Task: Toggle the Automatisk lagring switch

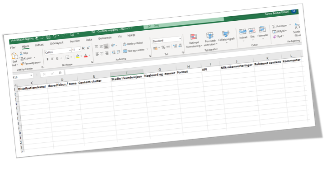Action: [x=39, y=38]
